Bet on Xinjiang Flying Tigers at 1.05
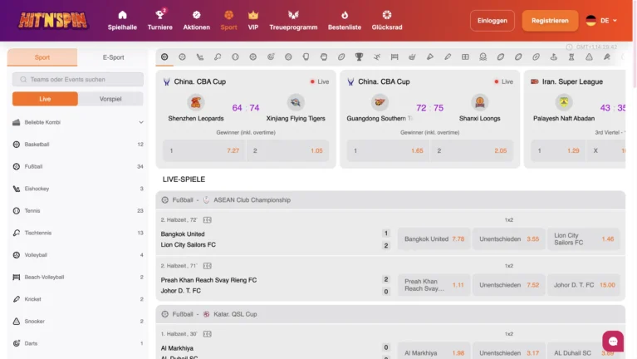The height and width of the screenshot is (359, 637). point(288,151)
